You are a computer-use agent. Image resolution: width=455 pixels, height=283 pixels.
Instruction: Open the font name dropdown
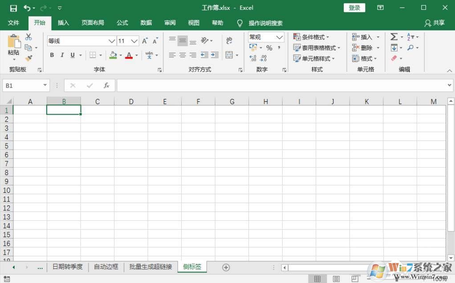click(x=113, y=40)
